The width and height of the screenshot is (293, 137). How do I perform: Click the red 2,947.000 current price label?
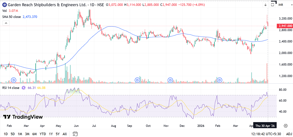(284, 26)
